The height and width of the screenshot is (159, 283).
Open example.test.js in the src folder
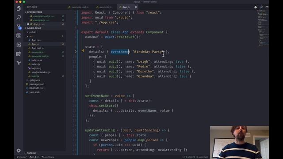pos(40,56)
